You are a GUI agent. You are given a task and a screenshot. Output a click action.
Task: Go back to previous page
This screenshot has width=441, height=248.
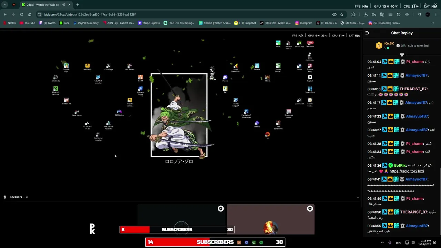click(5, 14)
